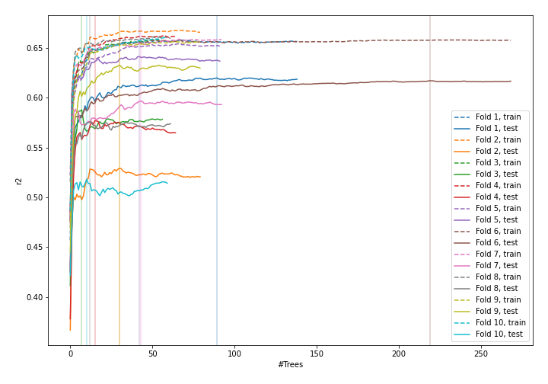Screen dimensions: 548x384
Task: Click the x-axis tick label 50
Action: 152,354
